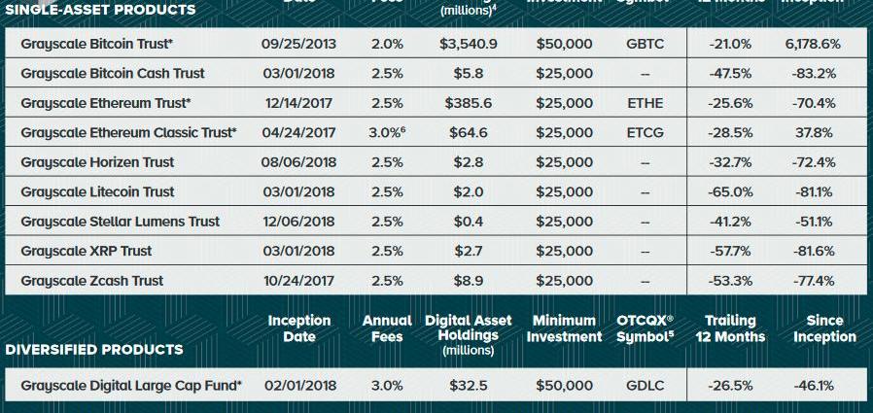This screenshot has width=873, height=413.
Task: Open the Grayscale Ethereum Classic Trust entry
Action: (128, 132)
